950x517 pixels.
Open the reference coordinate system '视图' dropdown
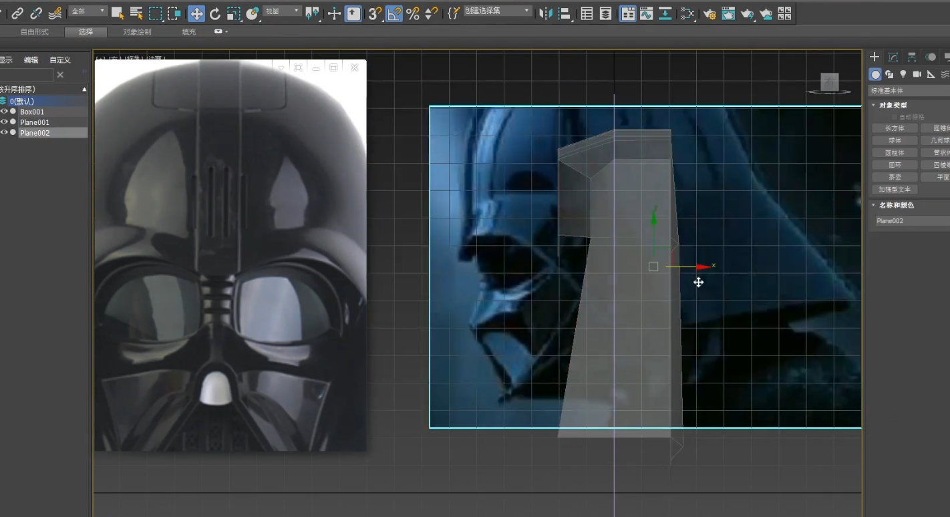tap(282, 11)
